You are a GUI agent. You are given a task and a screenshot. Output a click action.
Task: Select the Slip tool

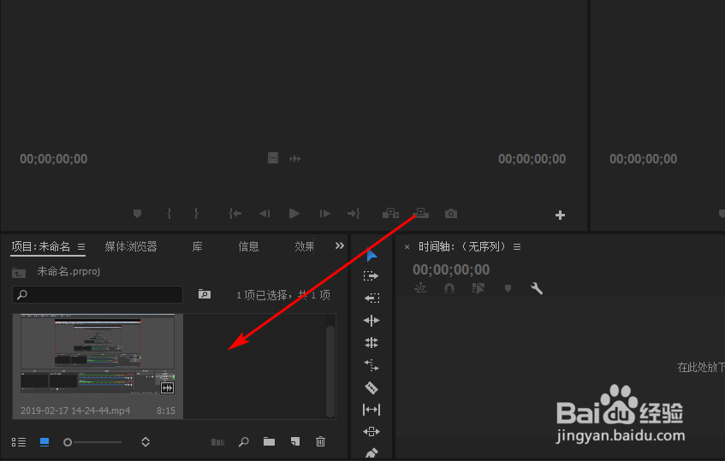pos(371,410)
